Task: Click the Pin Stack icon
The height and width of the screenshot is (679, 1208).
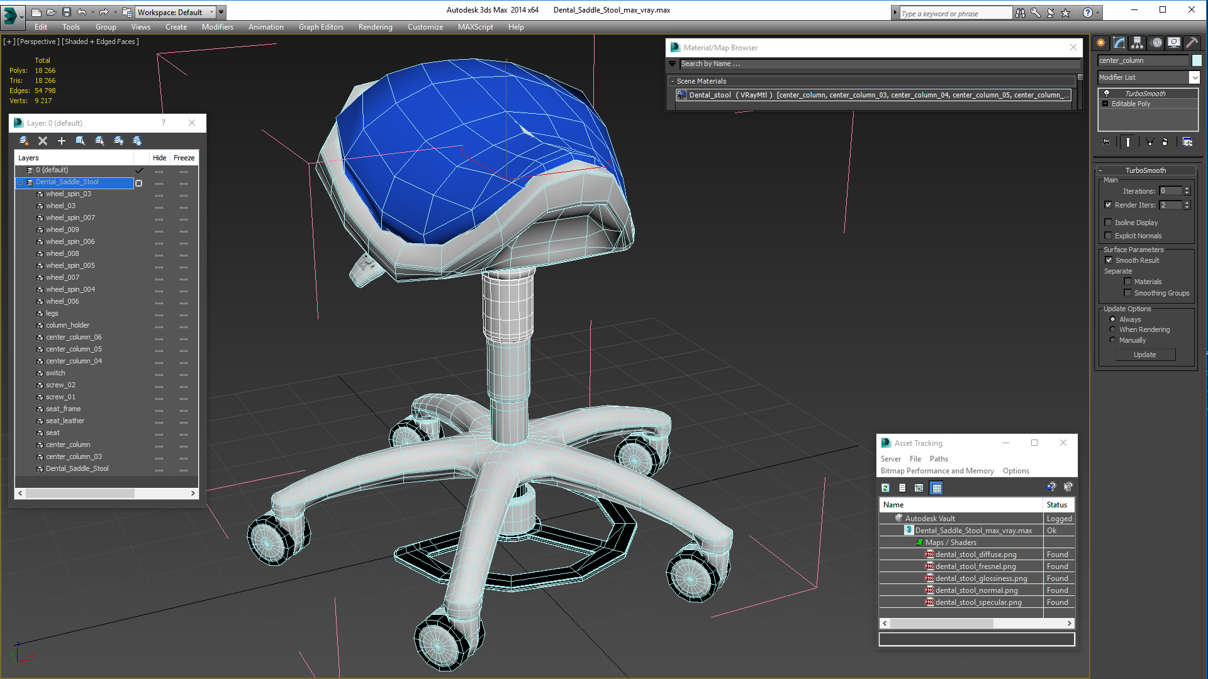Action: tap(1106, 142)
